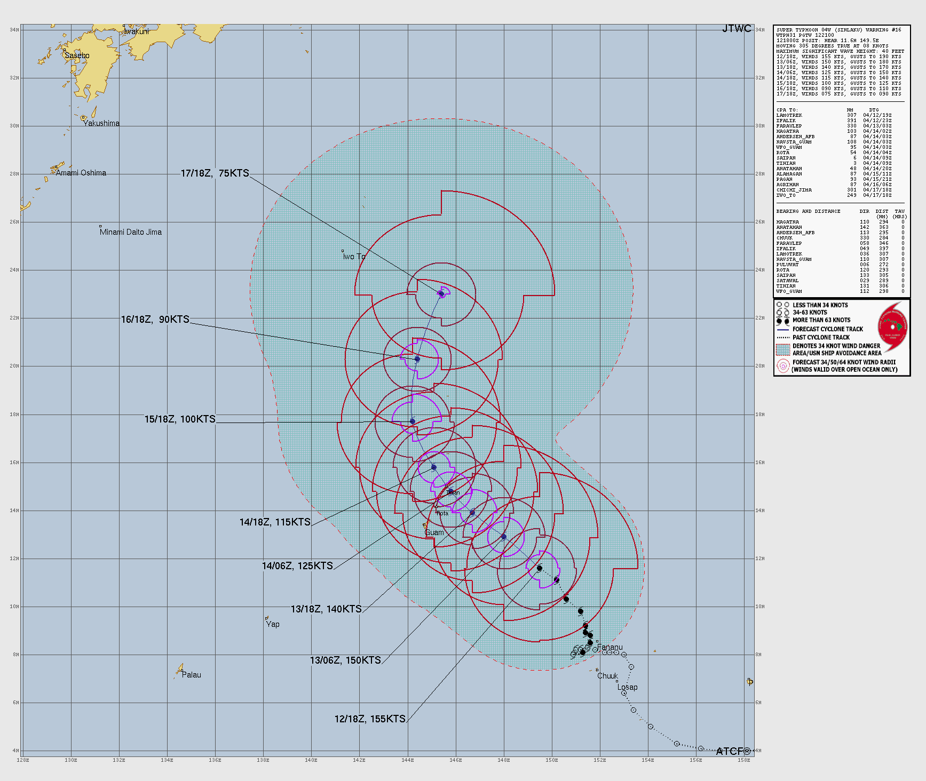Click the '15/18Z, 100KTS' forecast label
This screenshot has width=926, height=781.
coord(180,419)
